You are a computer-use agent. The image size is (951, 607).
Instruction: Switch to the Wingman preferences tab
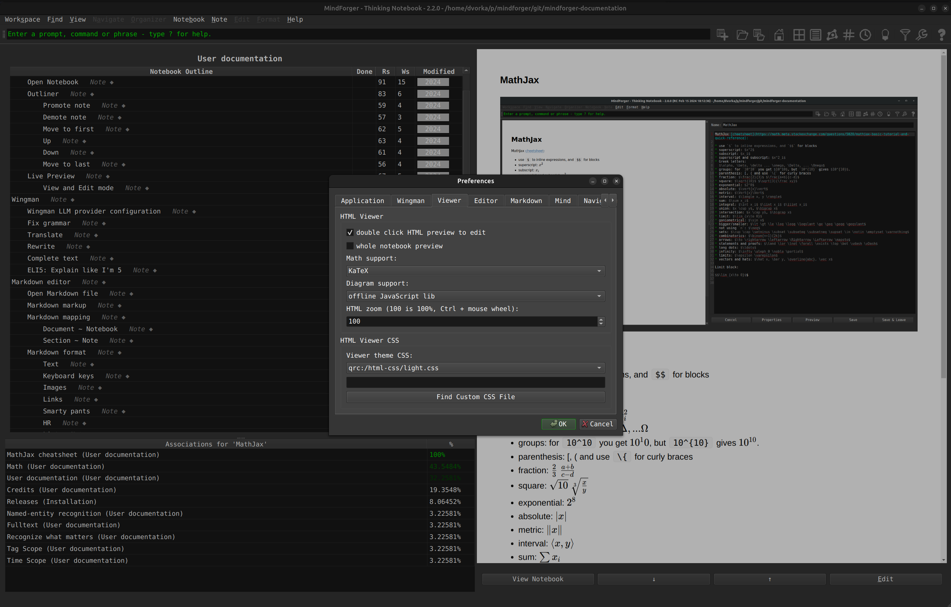[x=411, y=201]
